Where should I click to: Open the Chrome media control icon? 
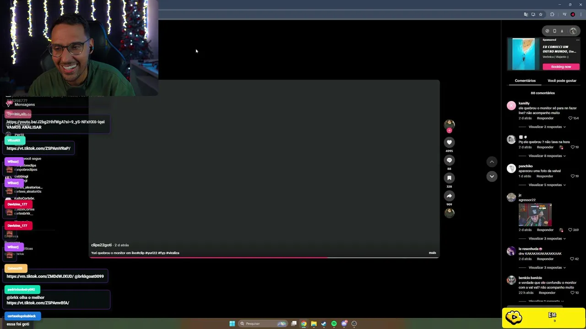tap(564, 15)
